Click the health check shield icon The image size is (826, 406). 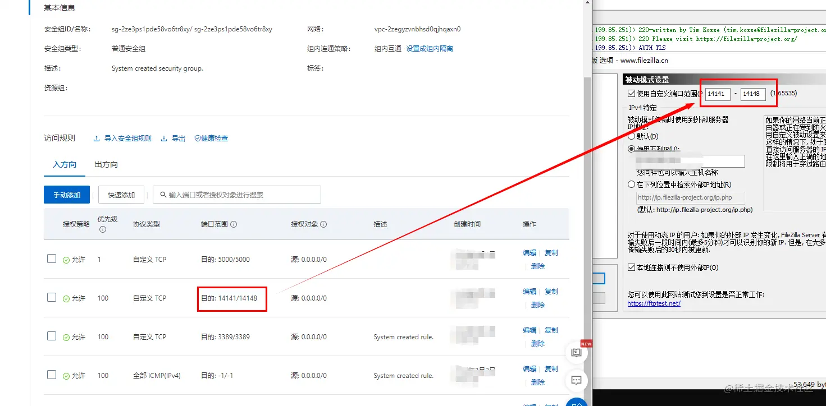[x=197, y=139]
